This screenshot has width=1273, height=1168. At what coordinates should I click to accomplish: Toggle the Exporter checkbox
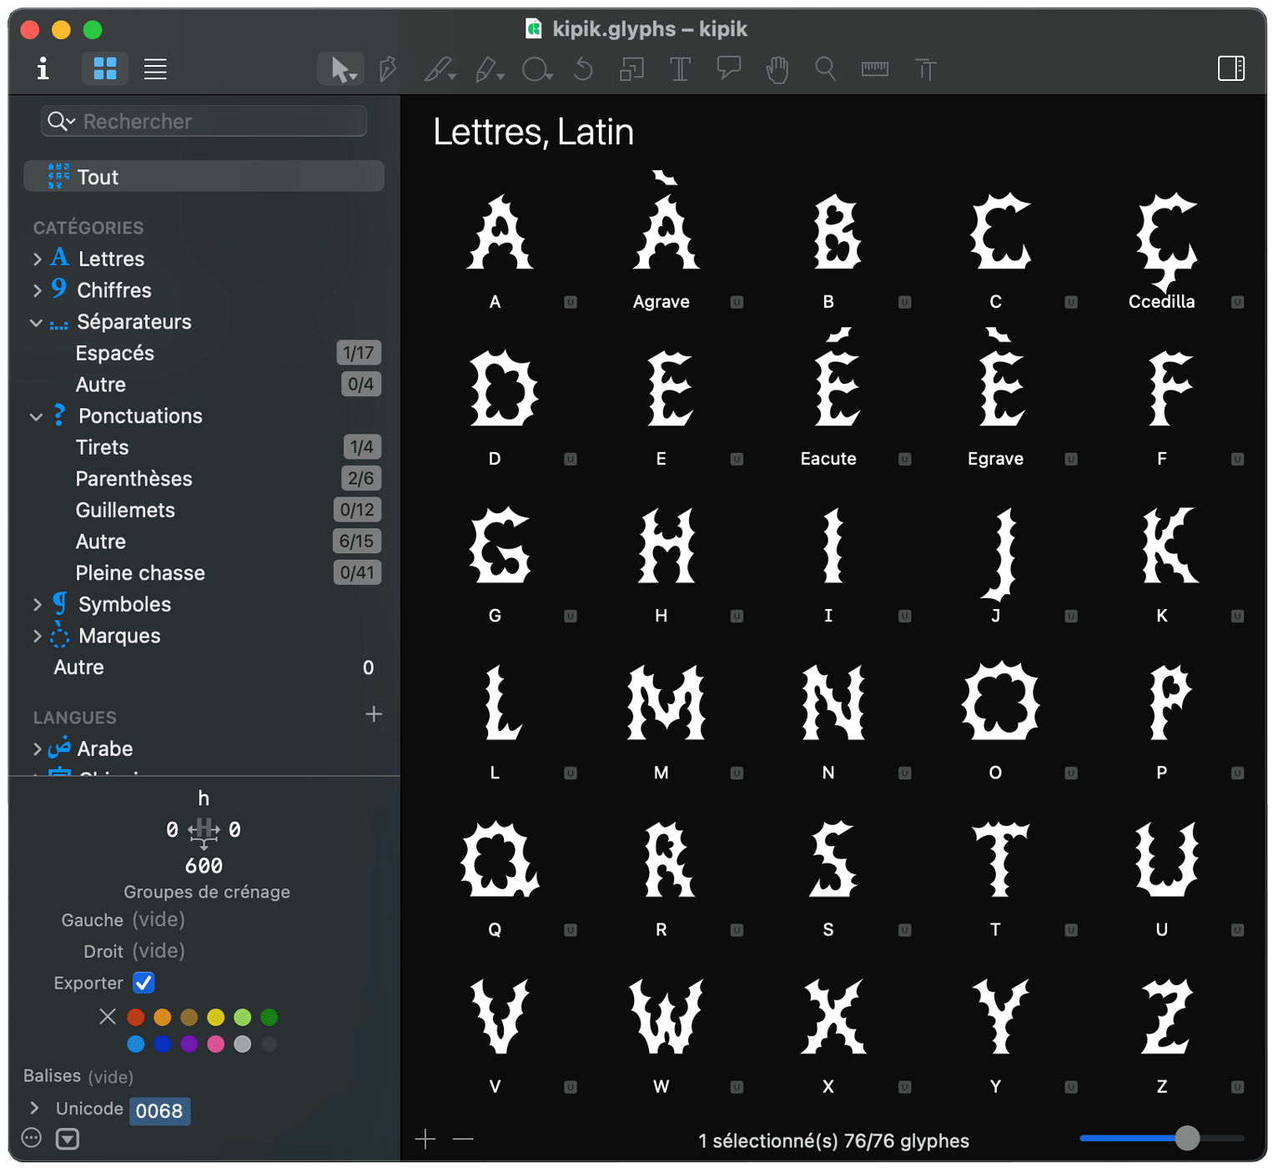pyautogui.click(x=143, y=983)
